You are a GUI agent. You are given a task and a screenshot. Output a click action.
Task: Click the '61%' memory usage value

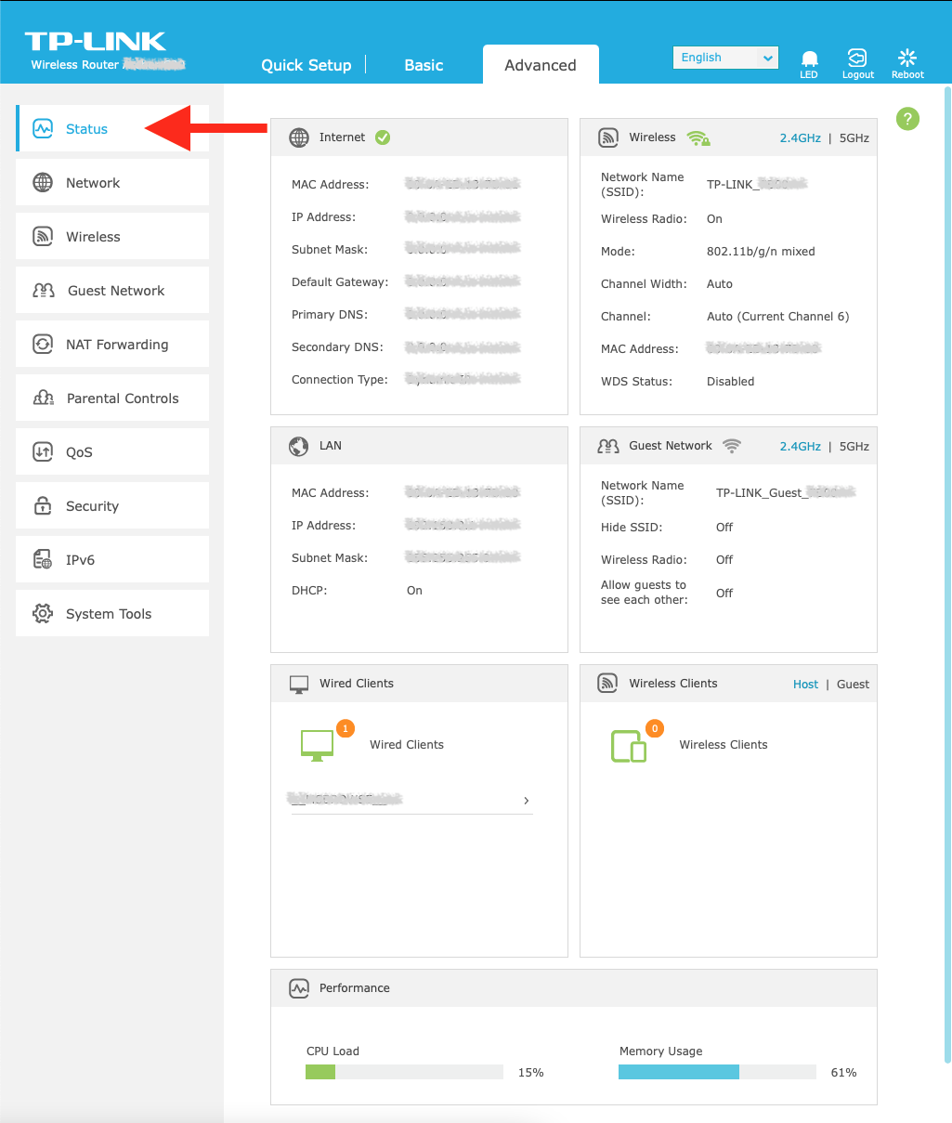pyautogui.click(x=844, y=1073)
